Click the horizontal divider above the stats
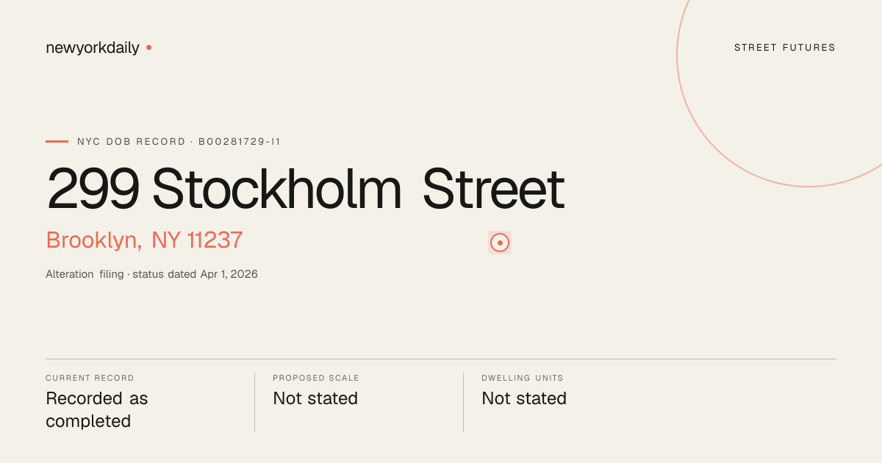 (441, 359)
